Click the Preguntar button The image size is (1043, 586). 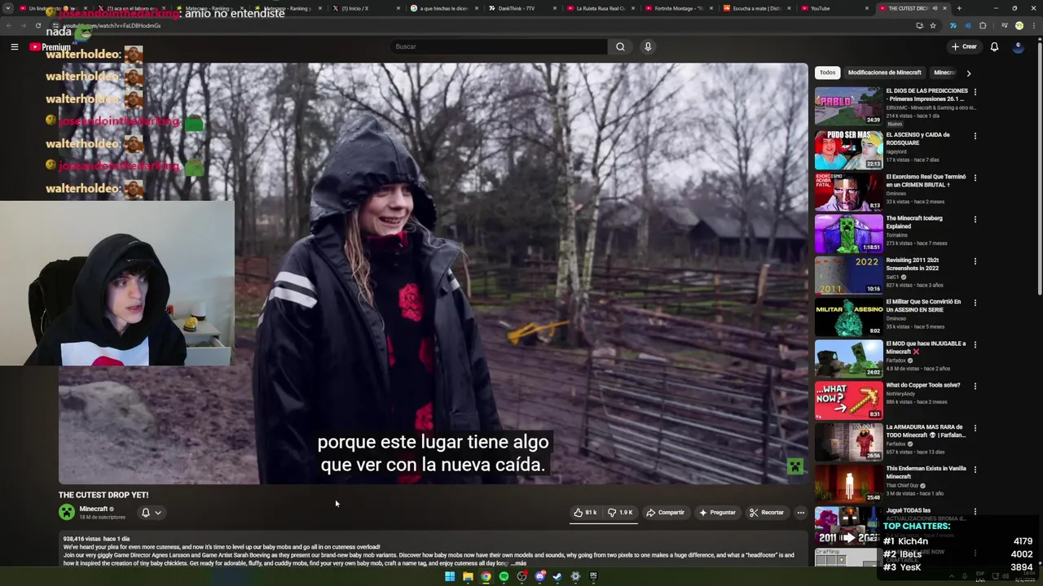(717, 513)
